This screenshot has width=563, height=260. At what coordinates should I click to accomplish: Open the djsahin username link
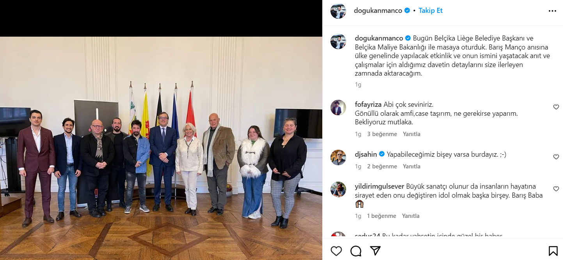tap(366, 154)
